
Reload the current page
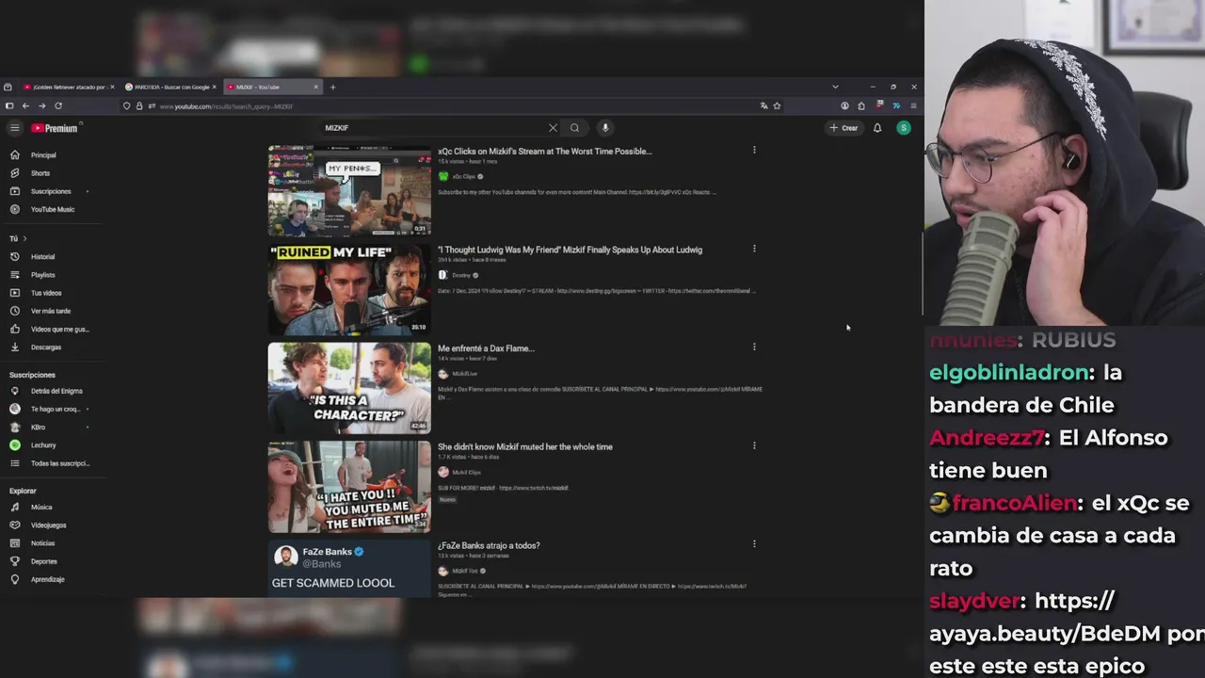(x=58, y=105)
